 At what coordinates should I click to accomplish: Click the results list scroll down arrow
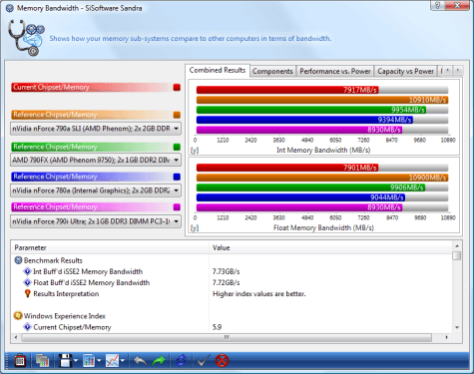pos(457,328)
